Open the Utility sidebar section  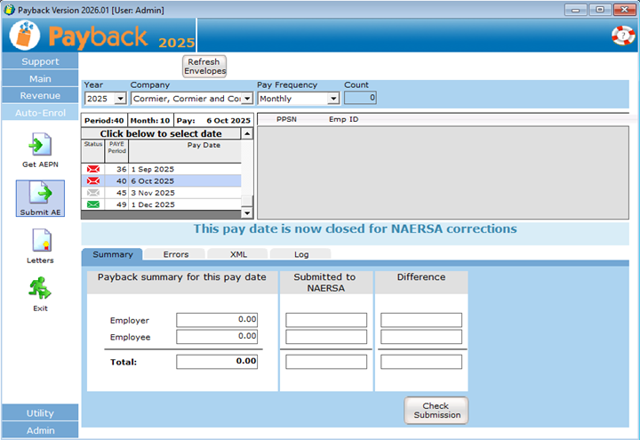40,413
